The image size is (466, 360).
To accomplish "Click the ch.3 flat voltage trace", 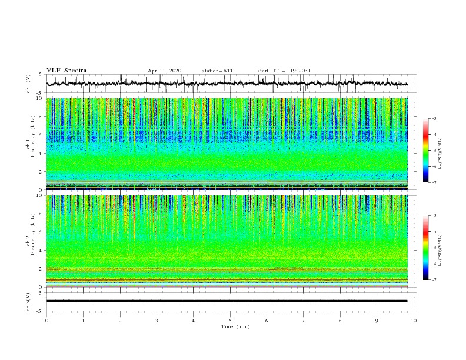I will click(x=227, y=301).
